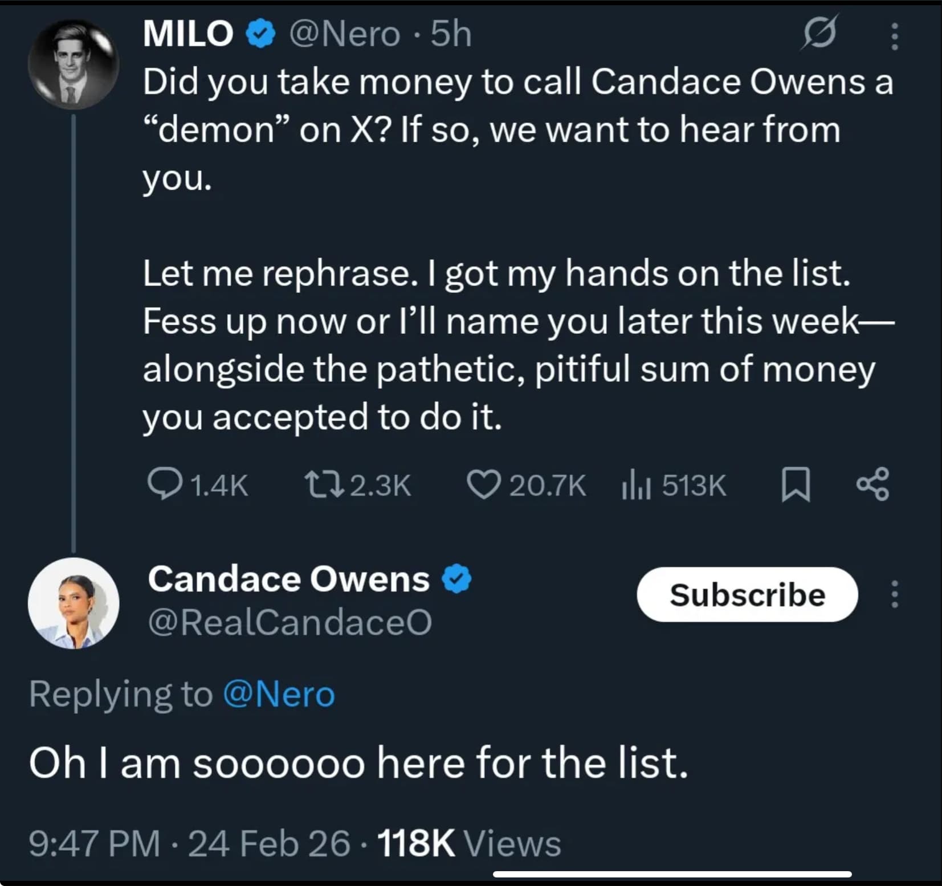Image resolution: width=942 pixels, height=886 pixels.
Task: Open the three-dot menu on MILO's post
Action: coord(894,36)
